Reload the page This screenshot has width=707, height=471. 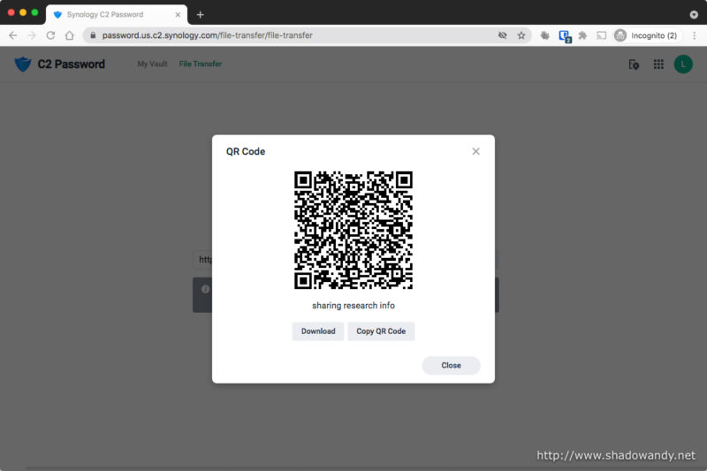click(50, 35)
